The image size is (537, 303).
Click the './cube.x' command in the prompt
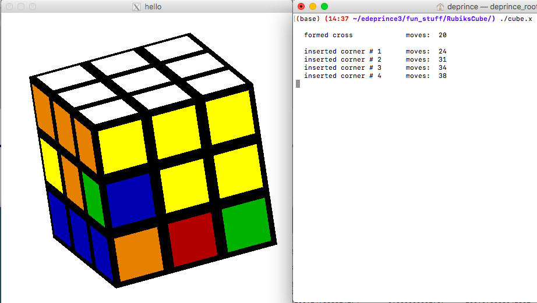(x=515, y=19)
